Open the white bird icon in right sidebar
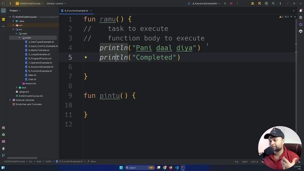Screen dimensions: 304x171 pyautogui.click(x=301, y=31)
